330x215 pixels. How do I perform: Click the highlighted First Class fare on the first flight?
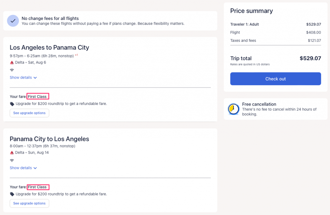coord(37,97)
